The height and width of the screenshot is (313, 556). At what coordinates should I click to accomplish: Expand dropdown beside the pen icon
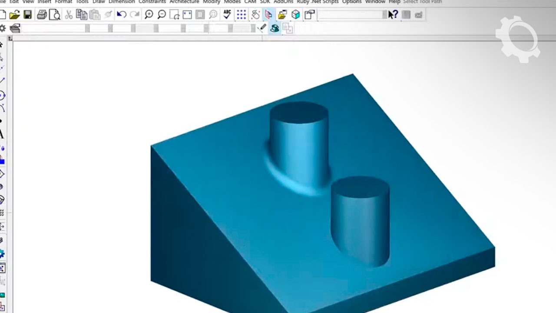pyautogui.click(x=253, y=29)
